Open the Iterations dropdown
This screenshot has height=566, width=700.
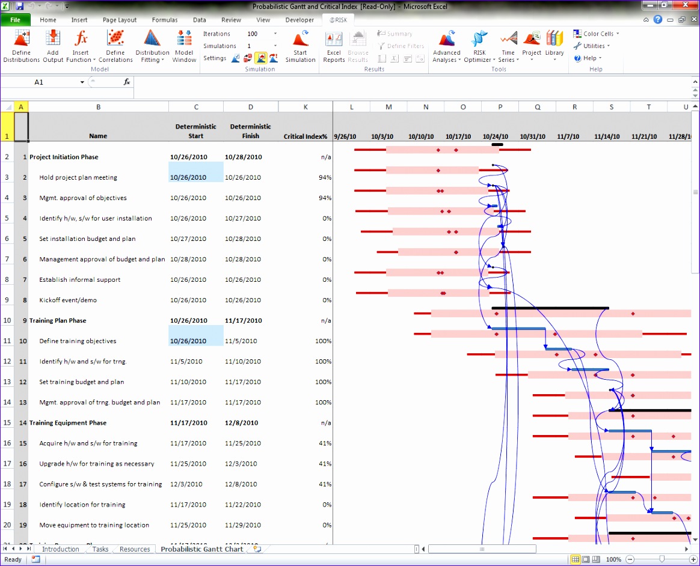click(275, 34)
